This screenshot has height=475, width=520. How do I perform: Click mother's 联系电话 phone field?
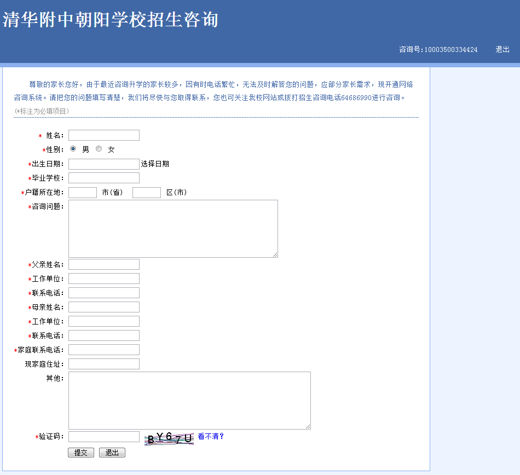[x=104, y=336]
